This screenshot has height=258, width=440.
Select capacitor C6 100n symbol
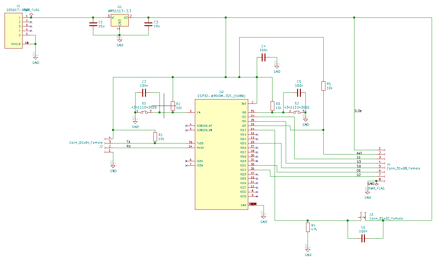[363, 238]
